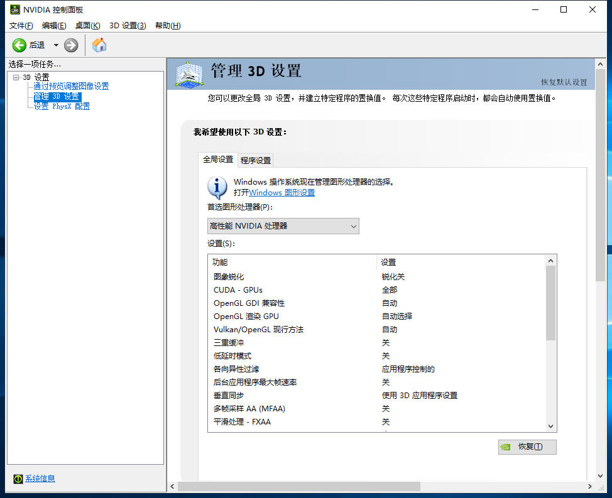The image size is (612, 498).
Task: Open the 3D 设置(3) menu
Action: pyautogui.click(x=128, y=25)
